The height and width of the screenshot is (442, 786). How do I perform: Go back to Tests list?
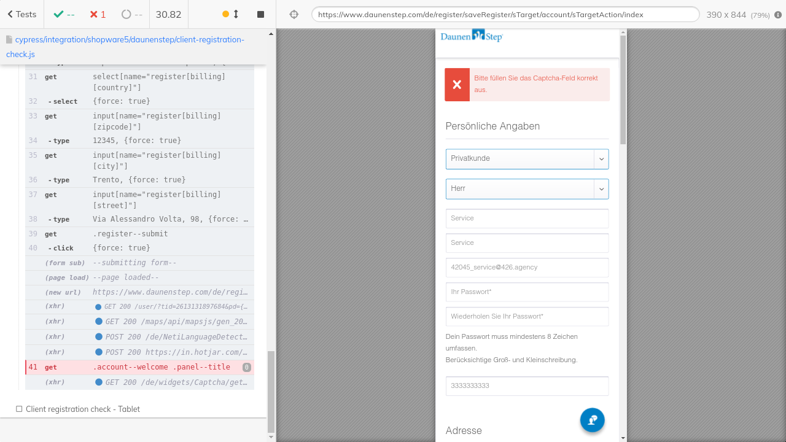point(22,14)
